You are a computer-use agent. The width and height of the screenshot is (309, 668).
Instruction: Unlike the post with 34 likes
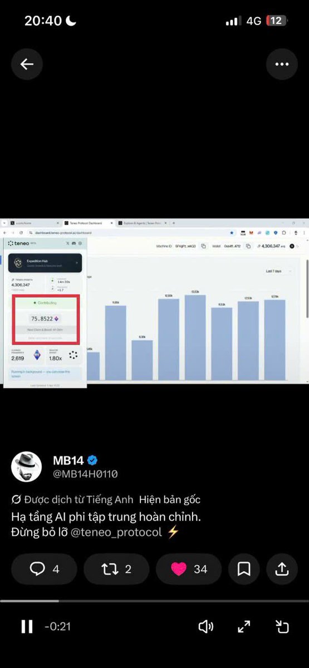click(x=189, y=569)
